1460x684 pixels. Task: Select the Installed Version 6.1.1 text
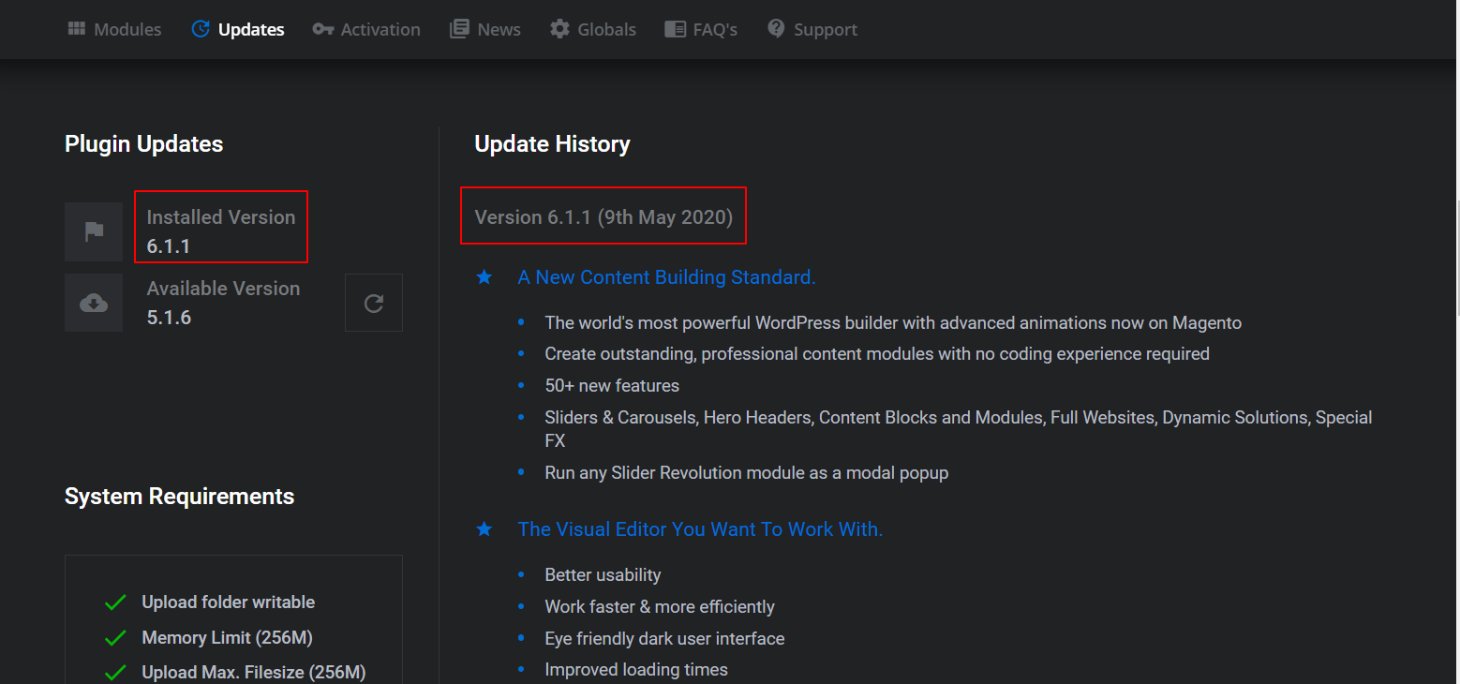[221, 231]
